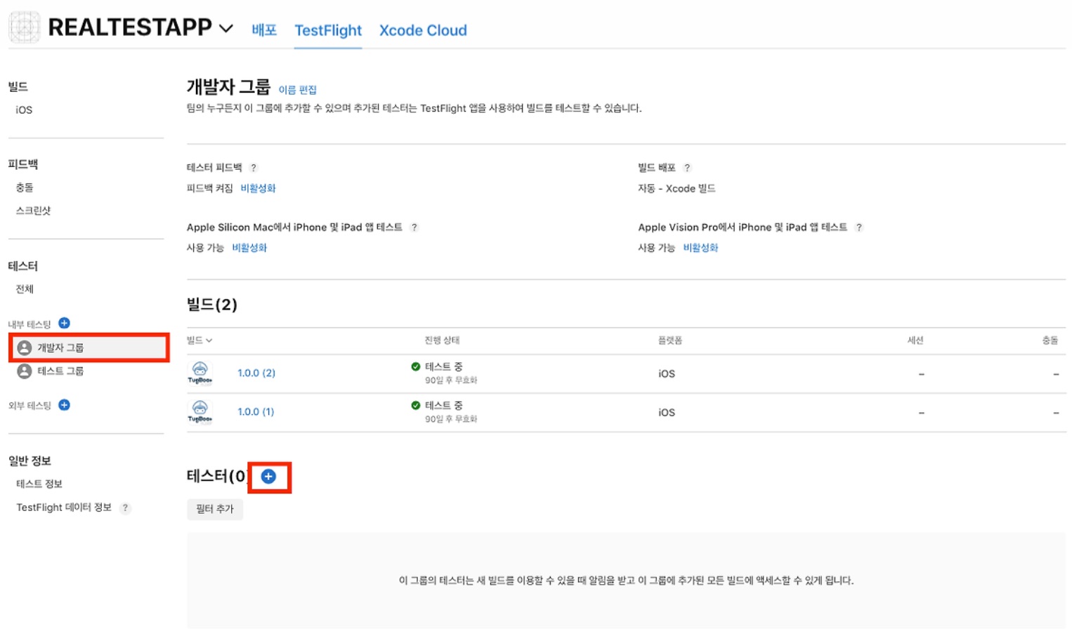Open build 1.0.0 (2)
This screenshot has width=1072, height=629.
256,373
